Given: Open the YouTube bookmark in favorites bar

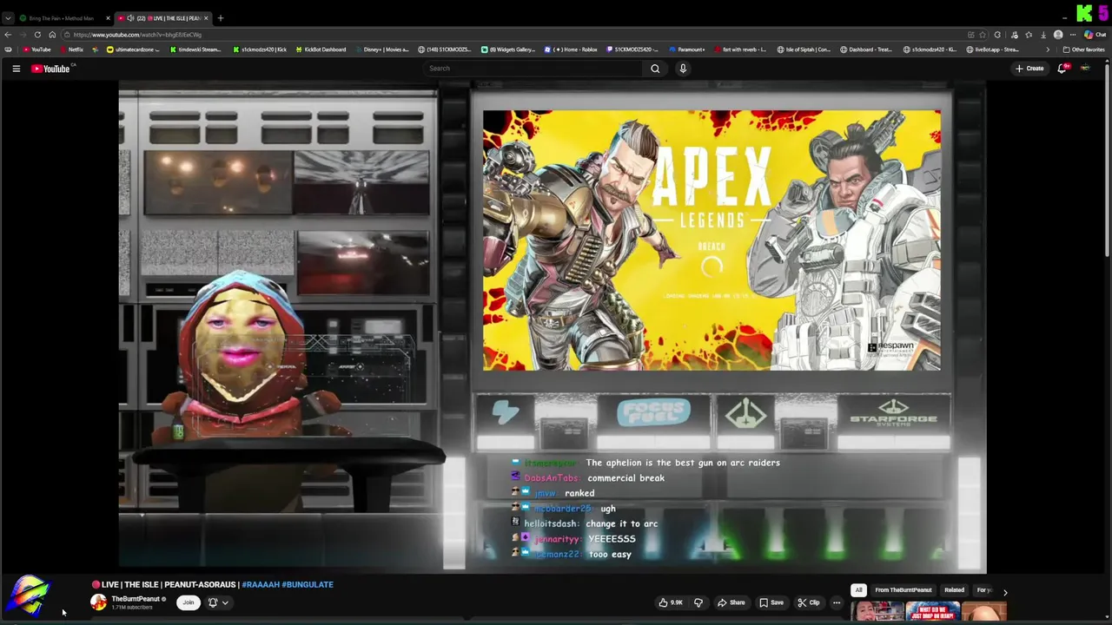Looking at the screenshot, I should pyautogui.click(x=36, y=49).
